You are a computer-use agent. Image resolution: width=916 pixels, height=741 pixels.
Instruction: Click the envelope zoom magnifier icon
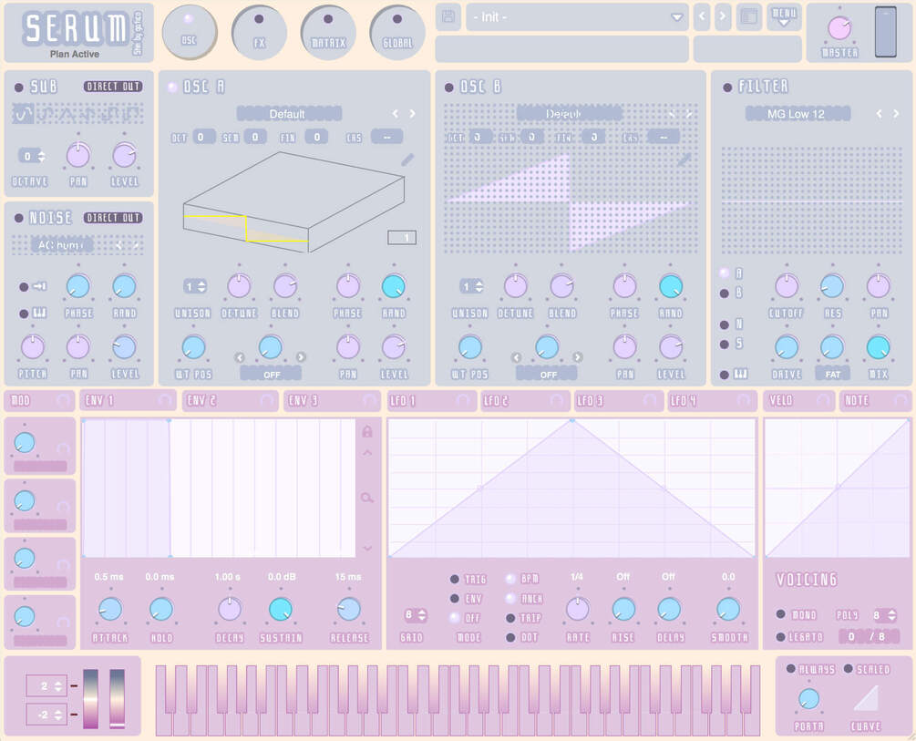point(367,498)
